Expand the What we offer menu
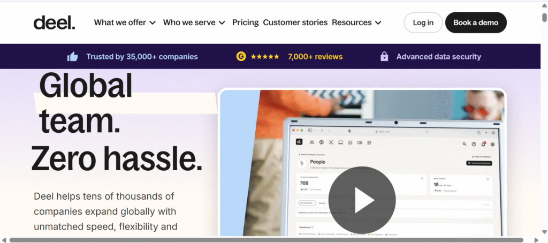This screenshot has width=548, height=243. pyautogui.click(x=125, y=22)
